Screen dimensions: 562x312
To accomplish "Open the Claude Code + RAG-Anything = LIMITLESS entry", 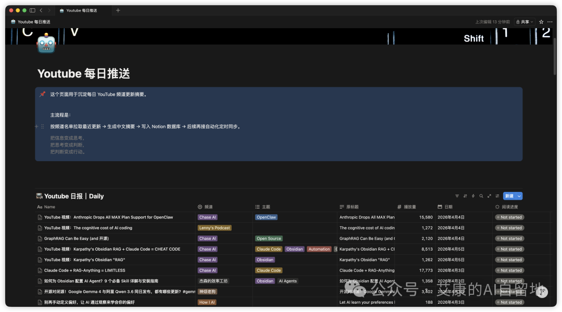I will (84, 270).
